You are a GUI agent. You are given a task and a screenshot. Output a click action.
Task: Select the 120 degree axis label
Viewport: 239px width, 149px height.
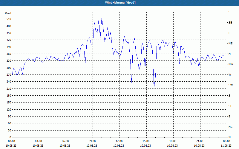point(9,109)
